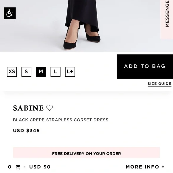The width and height of the screenshot is (173, 173).
Task: Click the plus sign beside More Info
Action: (x=163, y=167)
